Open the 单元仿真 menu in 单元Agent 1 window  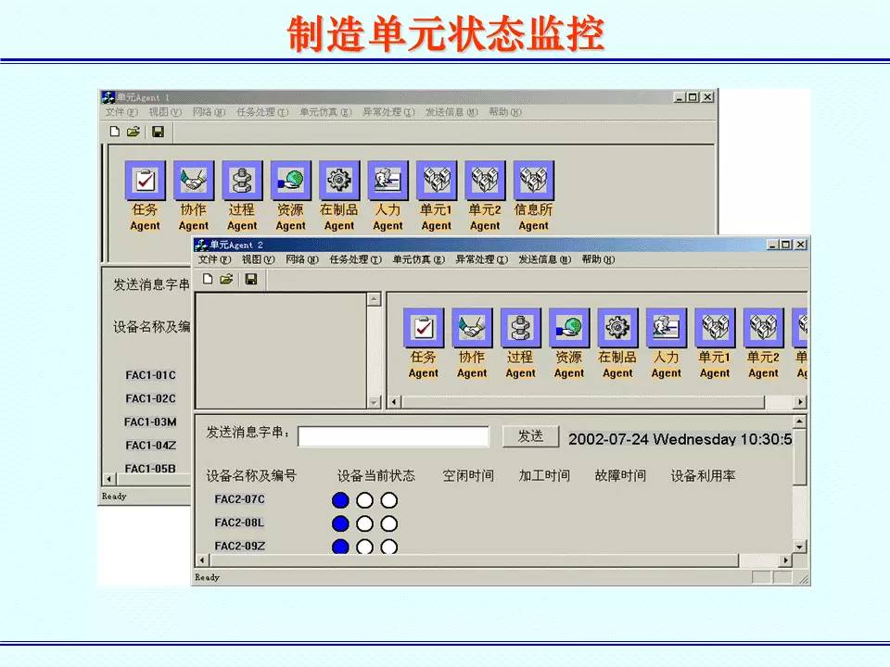[x=324, y=112]
